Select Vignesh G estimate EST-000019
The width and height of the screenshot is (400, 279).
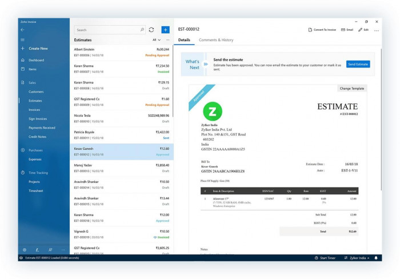point(122,234)
